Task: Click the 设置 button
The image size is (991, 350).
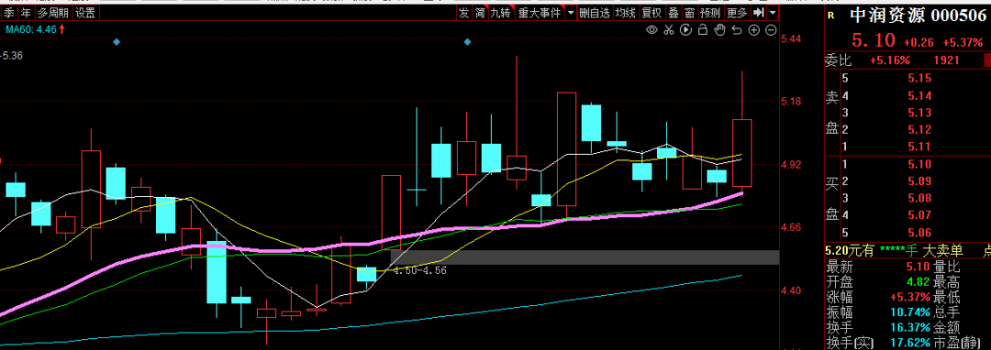Action: pos(85,13)
